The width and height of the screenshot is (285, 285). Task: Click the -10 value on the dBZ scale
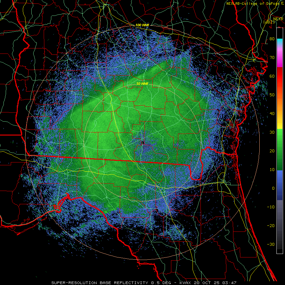coord(271,207)
